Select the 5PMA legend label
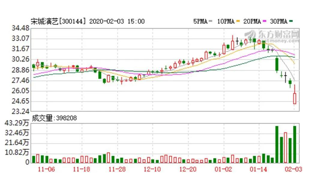324x181 pixels. pyautogui.click(x=200, y=21)
